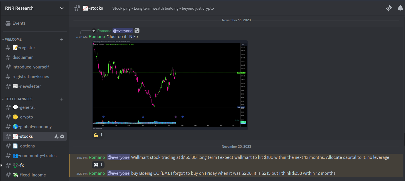Open the Nike TradingView chart image
405x181 pixels.
(x=170, y=85)
